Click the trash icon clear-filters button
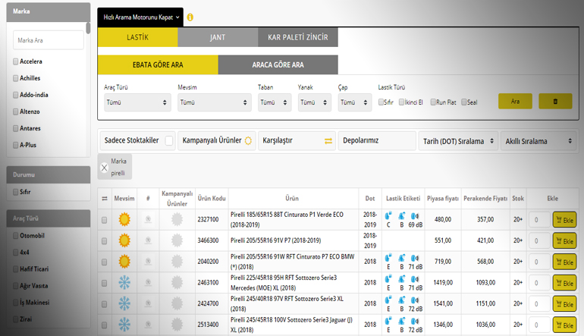Screen dimensions: 584x336 555,102
